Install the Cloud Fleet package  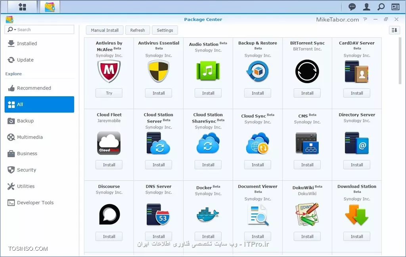[x=109, y=165]
